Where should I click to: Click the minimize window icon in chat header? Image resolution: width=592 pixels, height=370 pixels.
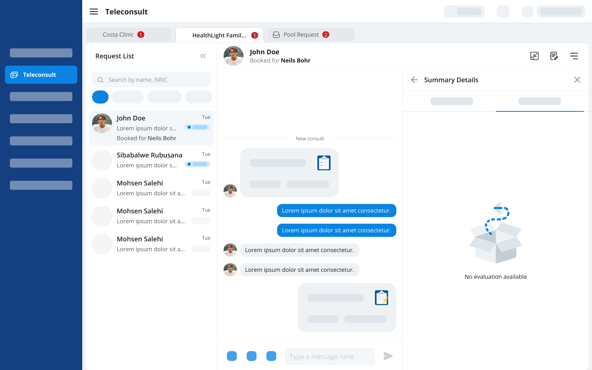pyautogui.click(x=534, y=56)
